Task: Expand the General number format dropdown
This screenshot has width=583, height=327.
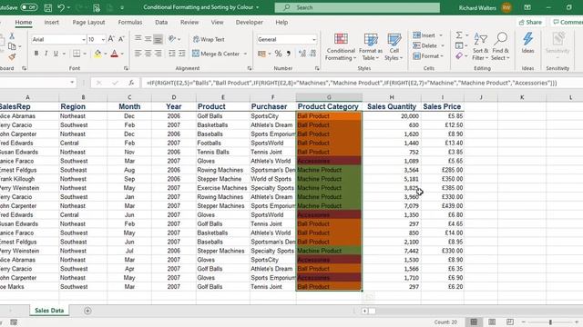Action: point(314,39)
